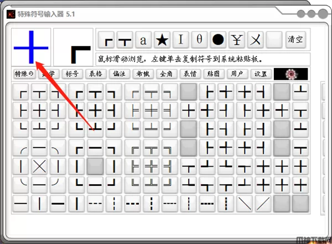Click the large blue cross preview box
This screenshot has height=244, width=332.
pyautogui.click(x=31, y=47)
